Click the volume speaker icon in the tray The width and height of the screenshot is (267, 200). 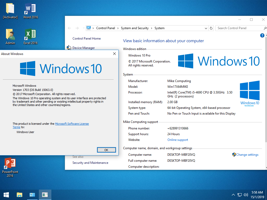[246, 195]
